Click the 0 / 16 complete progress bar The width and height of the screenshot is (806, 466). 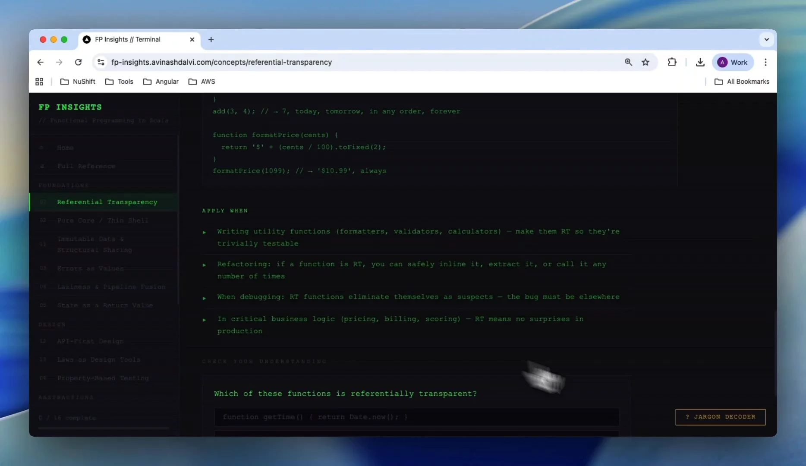tap(104, 428)
